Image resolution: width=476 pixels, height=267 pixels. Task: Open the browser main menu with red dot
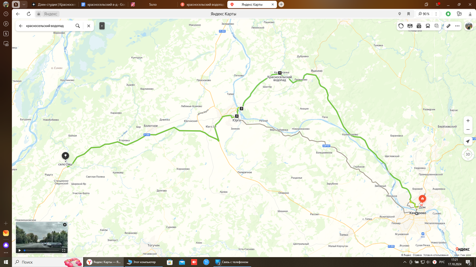pyautogui.click(x=438, y=4)
